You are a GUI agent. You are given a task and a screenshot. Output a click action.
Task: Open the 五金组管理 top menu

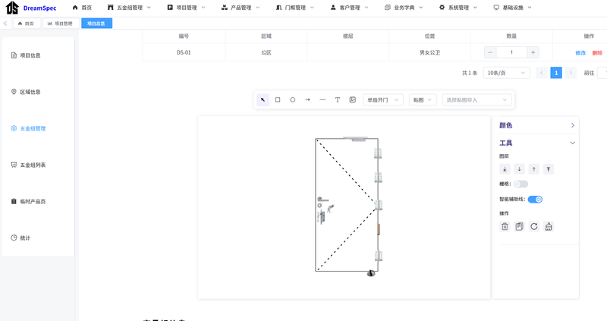[129, 8]
